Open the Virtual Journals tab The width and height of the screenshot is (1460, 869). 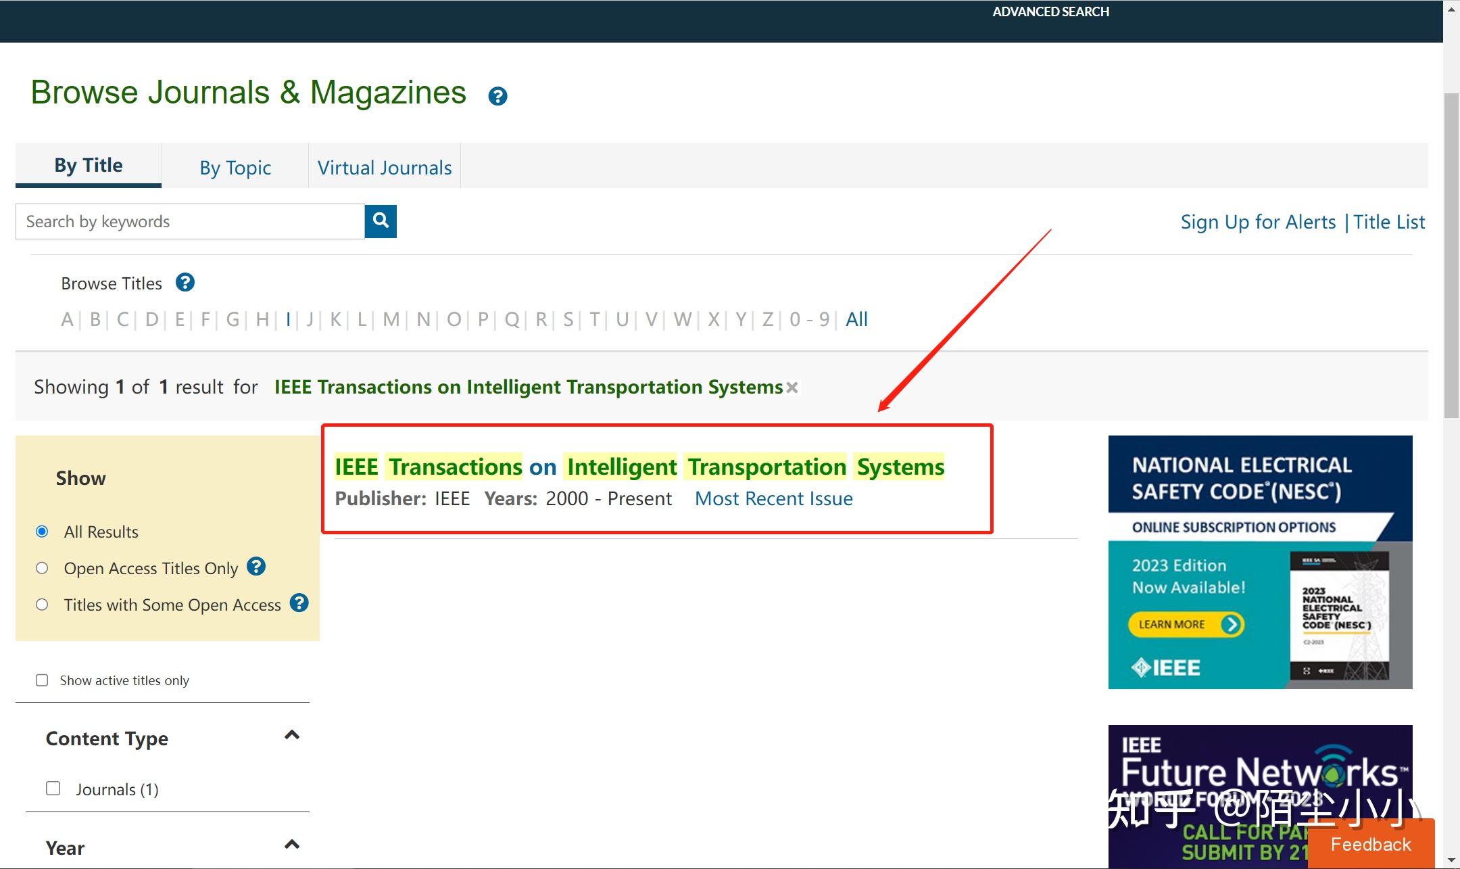[385, 167]
